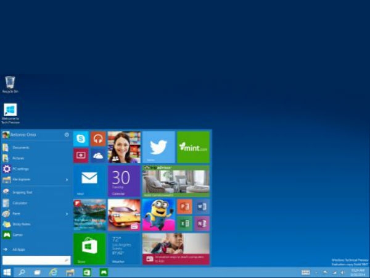The image size is (370, 278).
Task: Open the mint.com tile
Action: (x=193, y=147)
